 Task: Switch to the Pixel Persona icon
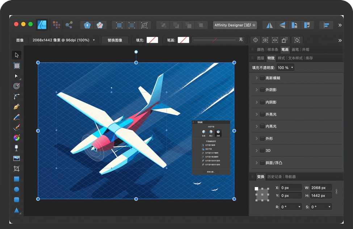tap(56, 25)
